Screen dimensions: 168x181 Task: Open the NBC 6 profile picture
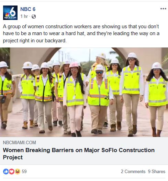coord(10,13)
